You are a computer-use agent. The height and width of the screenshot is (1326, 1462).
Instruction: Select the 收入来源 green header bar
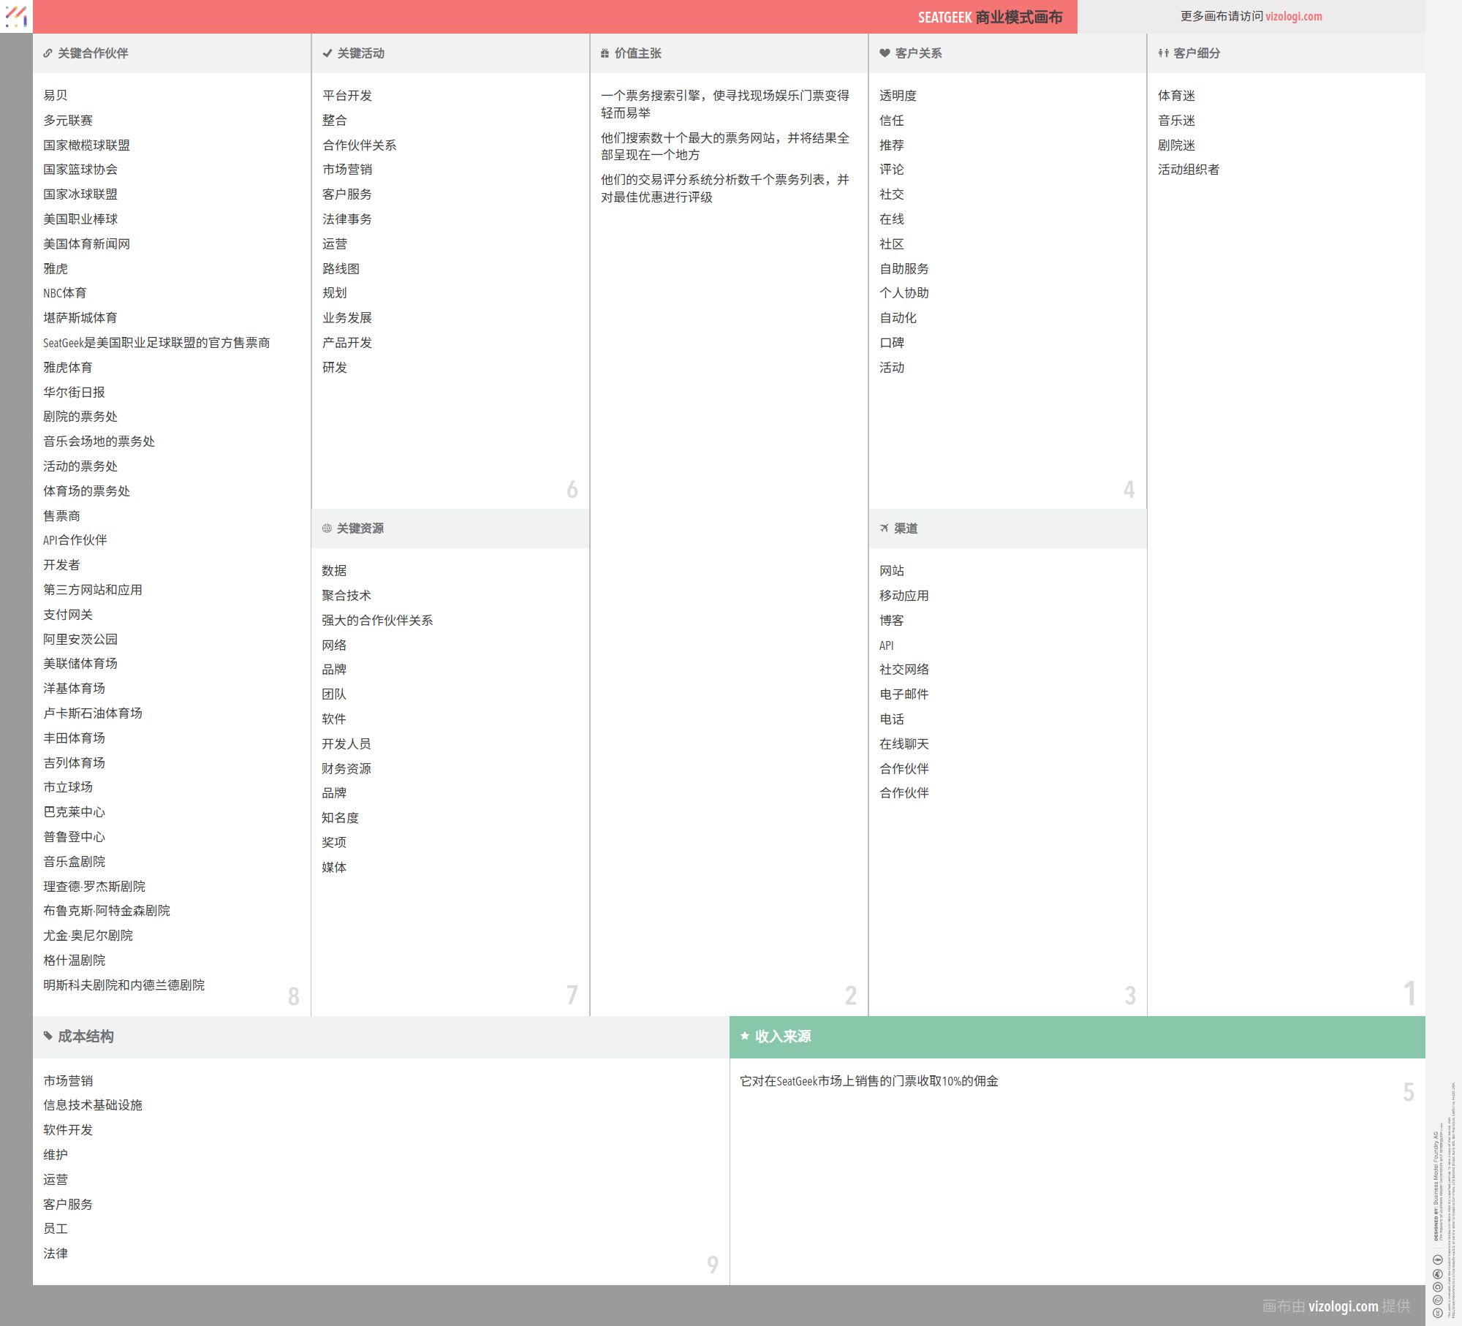[1077, 1037]
